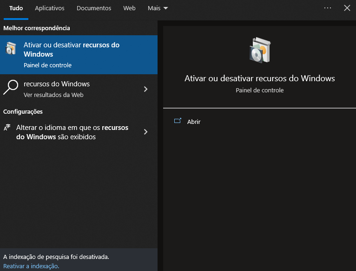Expand the Alterar o idioma result arrow
The width and height of the screenshot is (356, 271).
point(146,132)
